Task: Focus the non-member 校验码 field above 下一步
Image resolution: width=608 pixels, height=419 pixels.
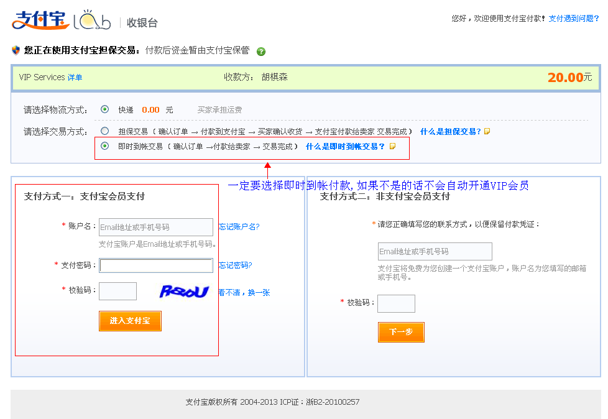Action: (x=396, y=303)
